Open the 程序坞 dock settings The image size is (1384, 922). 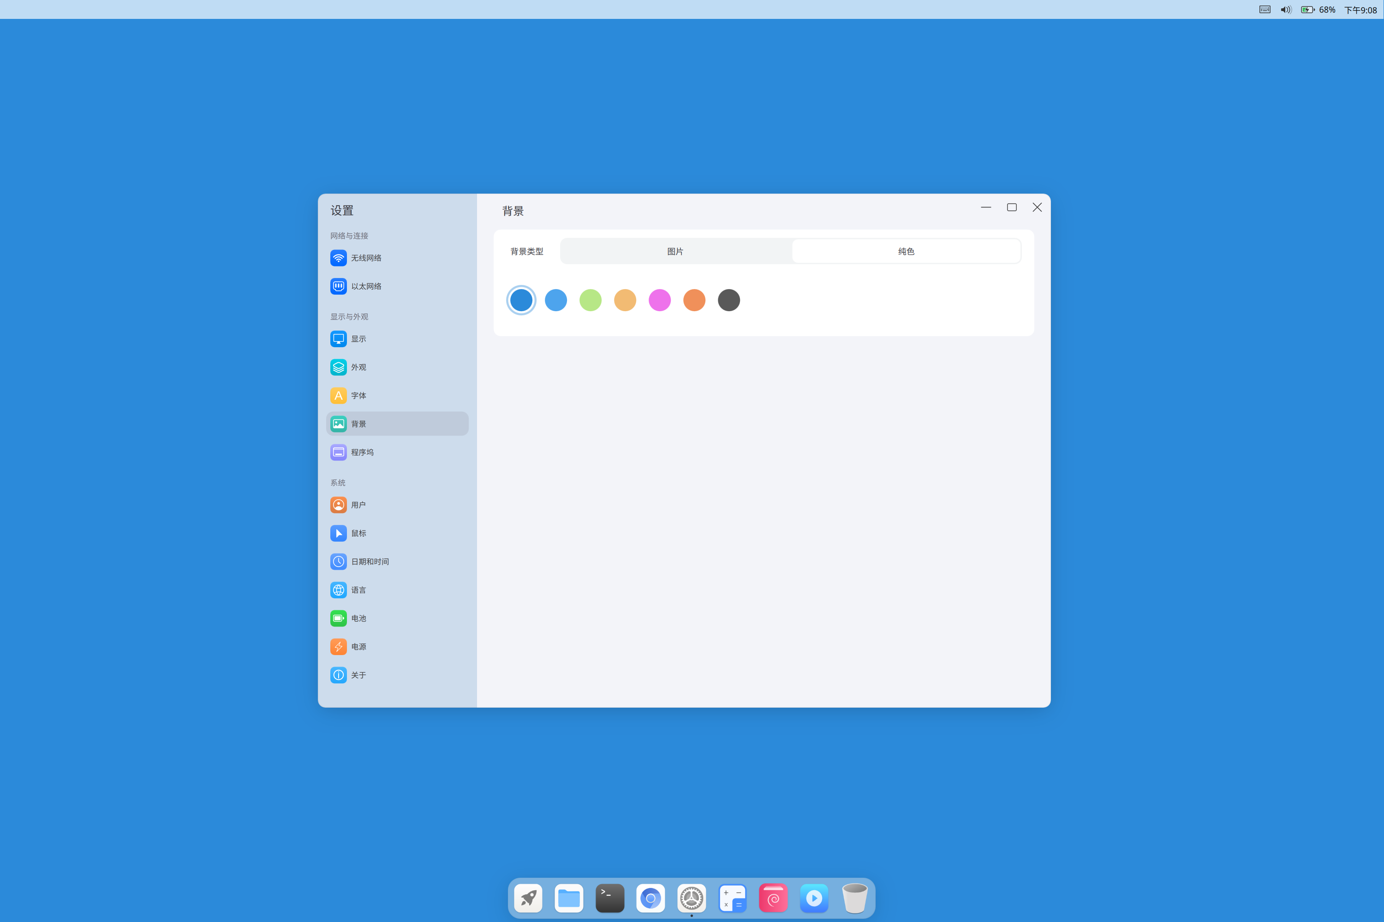click(361, 452)
